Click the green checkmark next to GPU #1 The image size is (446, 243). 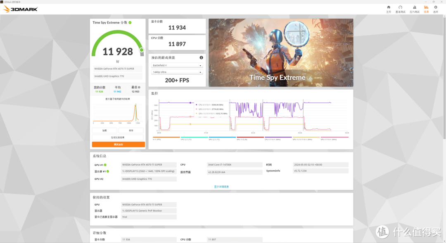(x=105, y=165)
